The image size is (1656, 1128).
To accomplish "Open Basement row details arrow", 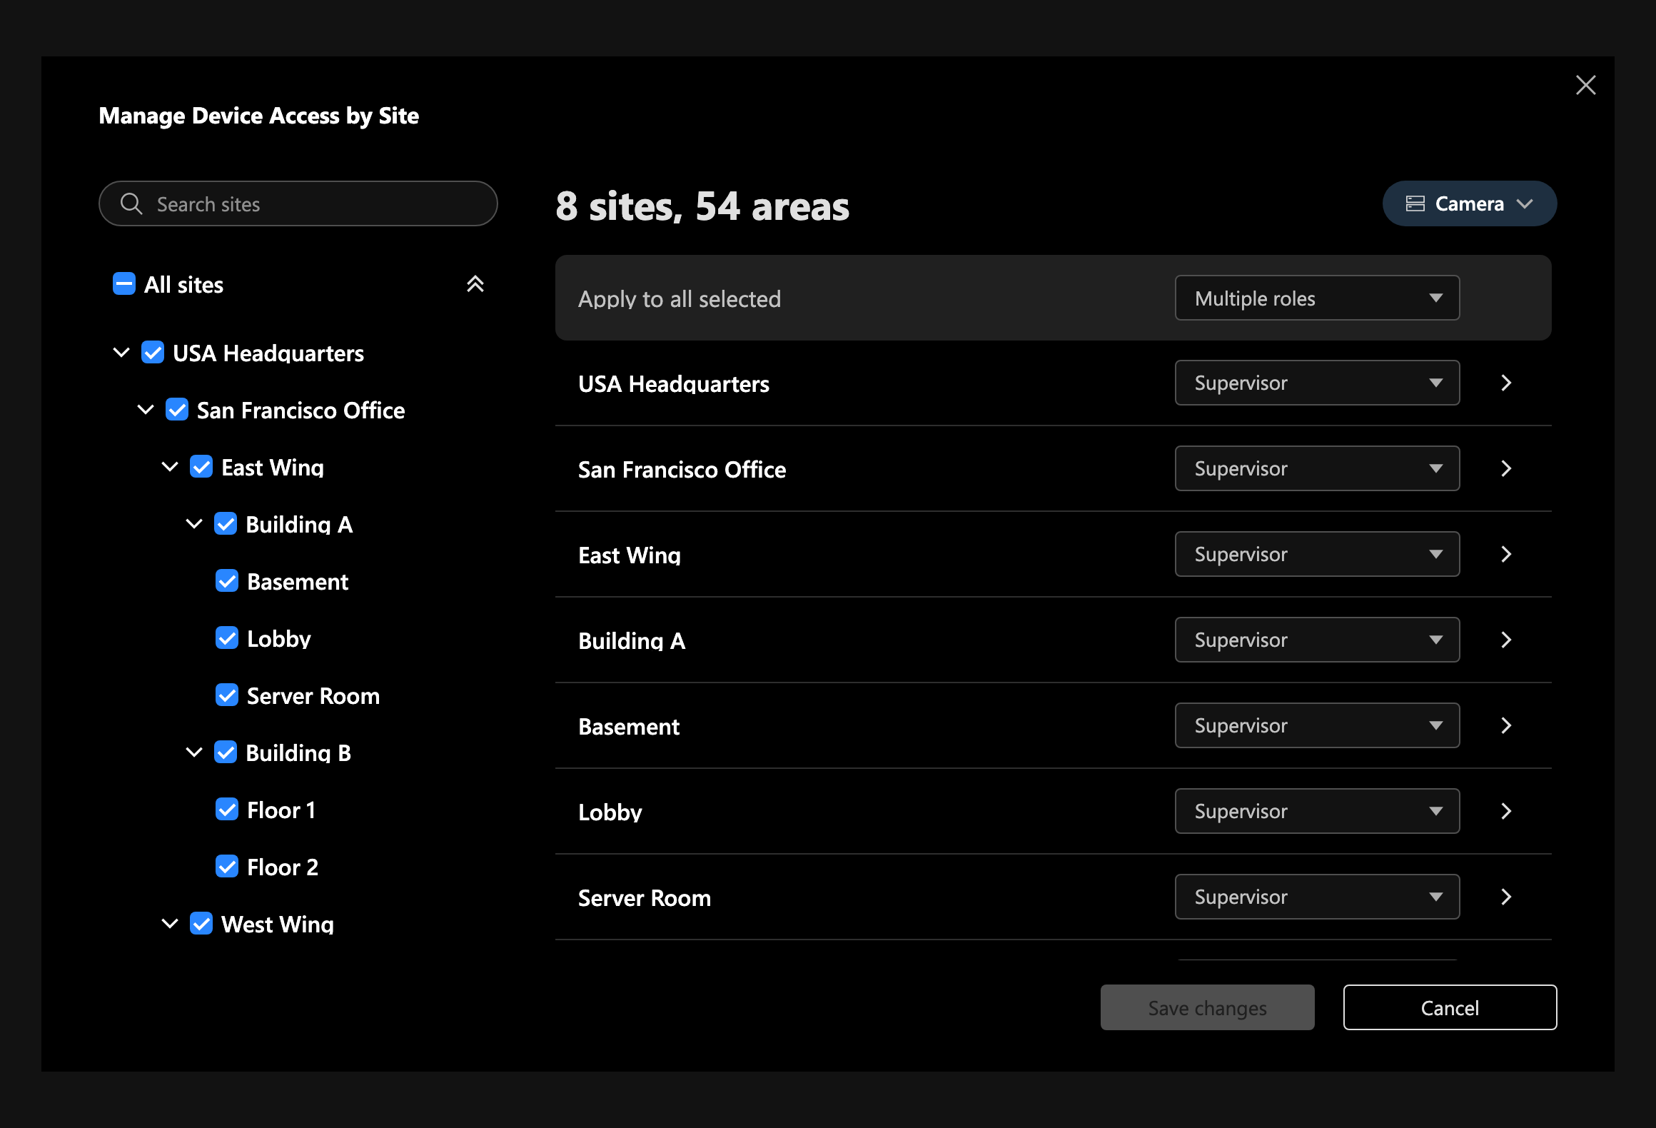I will [1506, 726].
